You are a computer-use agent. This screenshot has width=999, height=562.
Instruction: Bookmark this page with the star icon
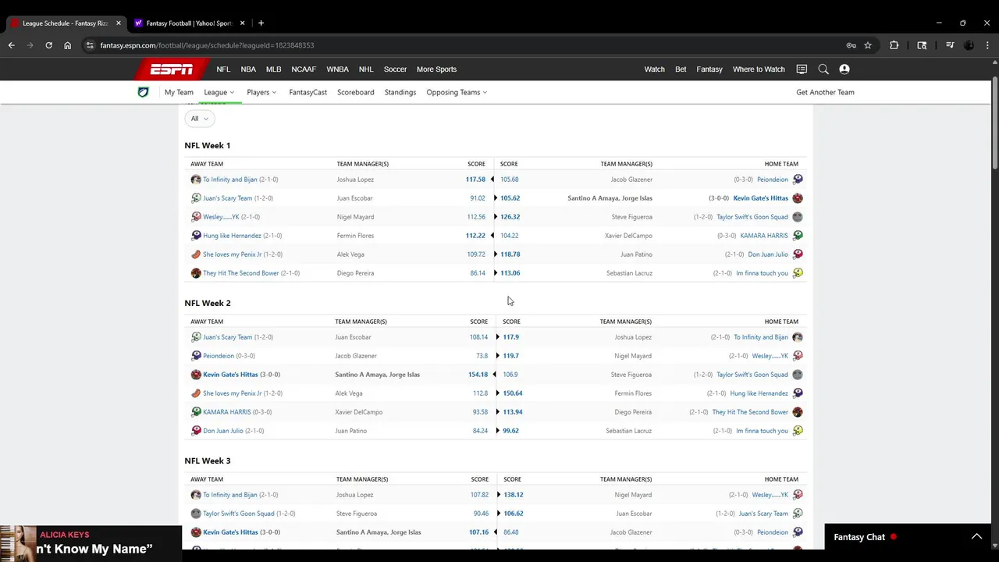(x=868, y=45)
